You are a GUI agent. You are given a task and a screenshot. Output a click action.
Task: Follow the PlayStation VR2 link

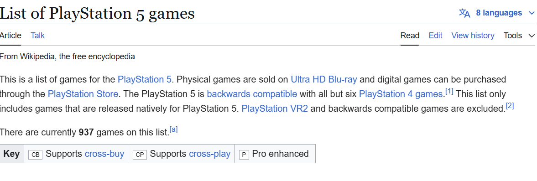click(x=275, y=109)
